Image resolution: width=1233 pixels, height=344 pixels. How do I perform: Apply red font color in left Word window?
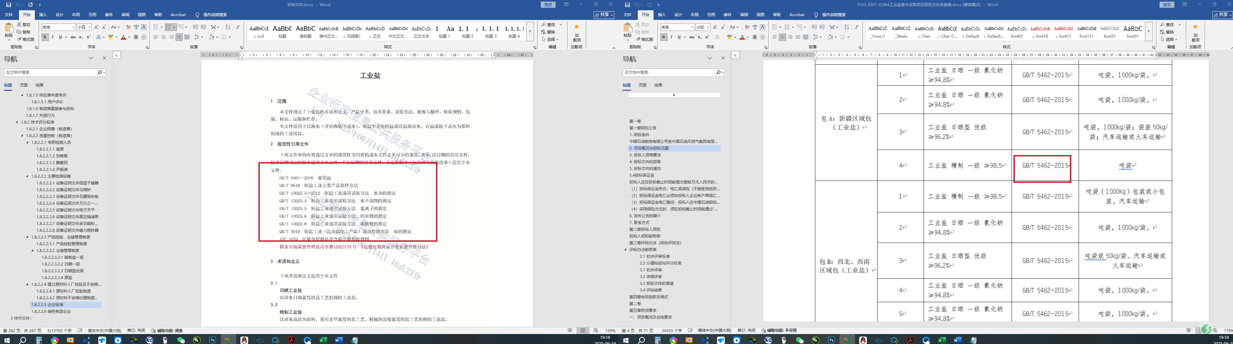123,37
